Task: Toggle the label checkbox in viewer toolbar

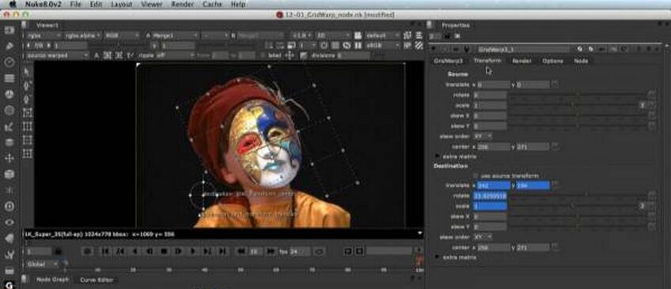Action: [x=263, y=55]
